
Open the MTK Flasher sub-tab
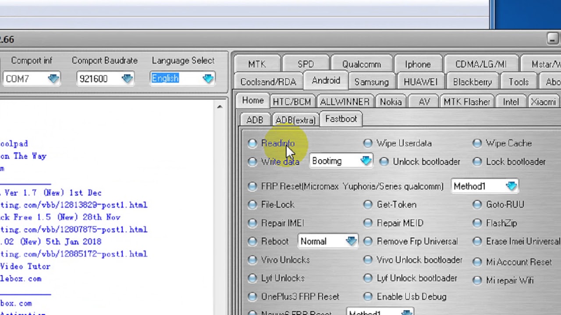[467, 102]
